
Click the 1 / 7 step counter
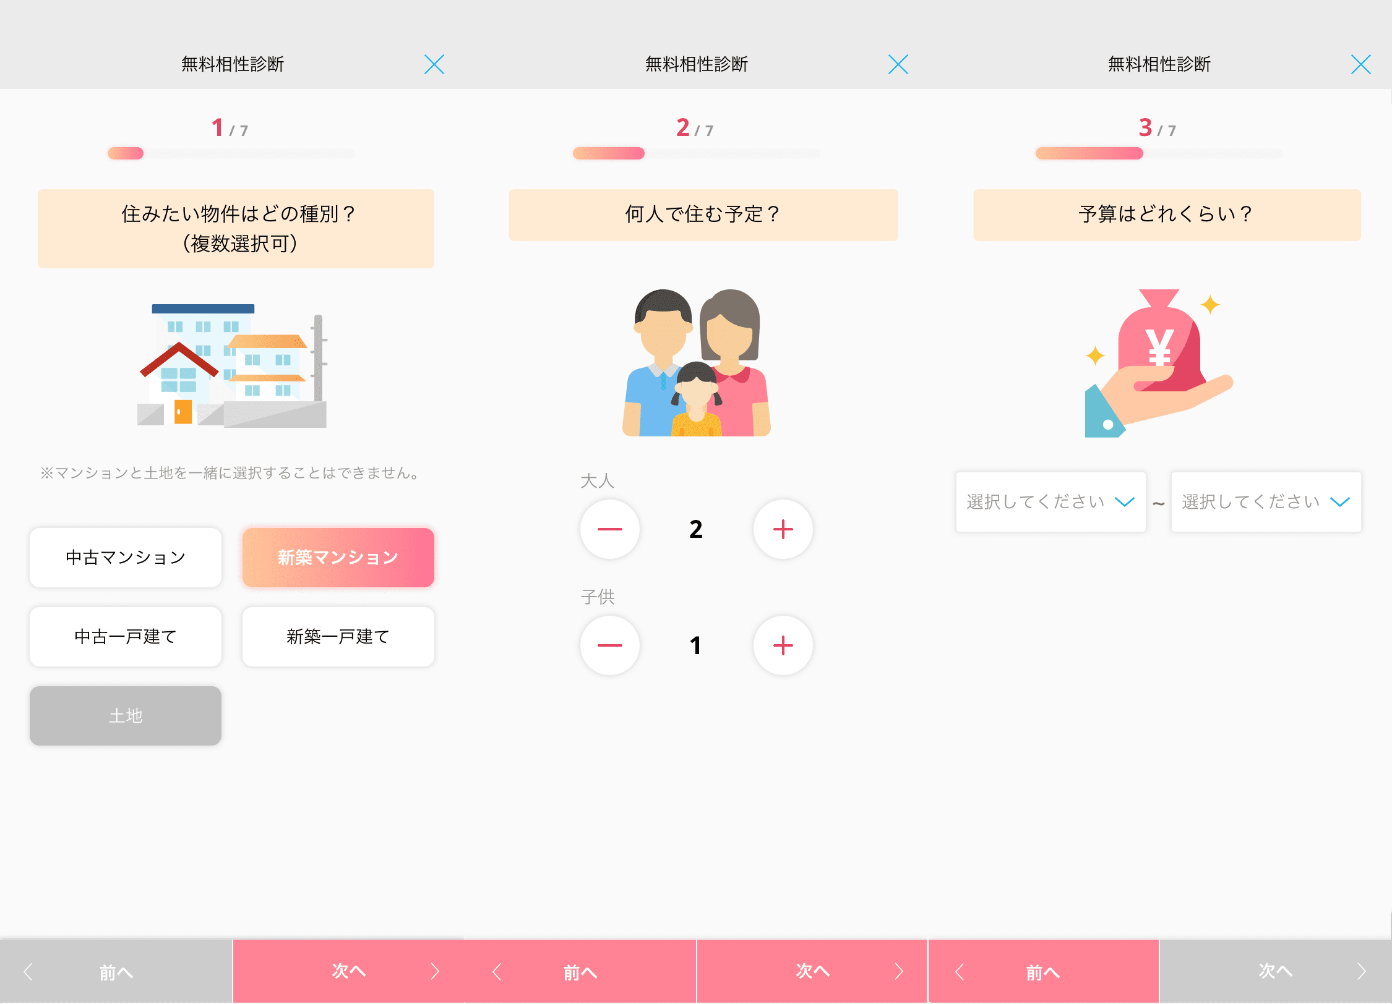pyautogui.click(x=230, y=128)
